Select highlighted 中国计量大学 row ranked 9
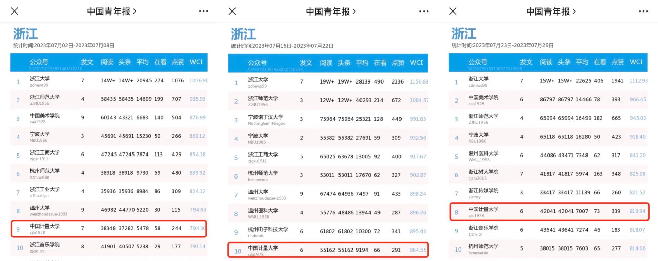This screenshot has height=261, width=658. pyautogui.click(x=108, y=229)
